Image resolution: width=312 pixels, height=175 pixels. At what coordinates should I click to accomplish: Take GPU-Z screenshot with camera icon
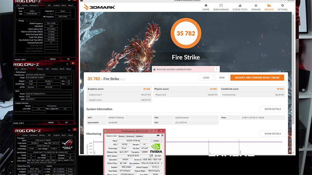pyautogui.click(x=158, y=136)
